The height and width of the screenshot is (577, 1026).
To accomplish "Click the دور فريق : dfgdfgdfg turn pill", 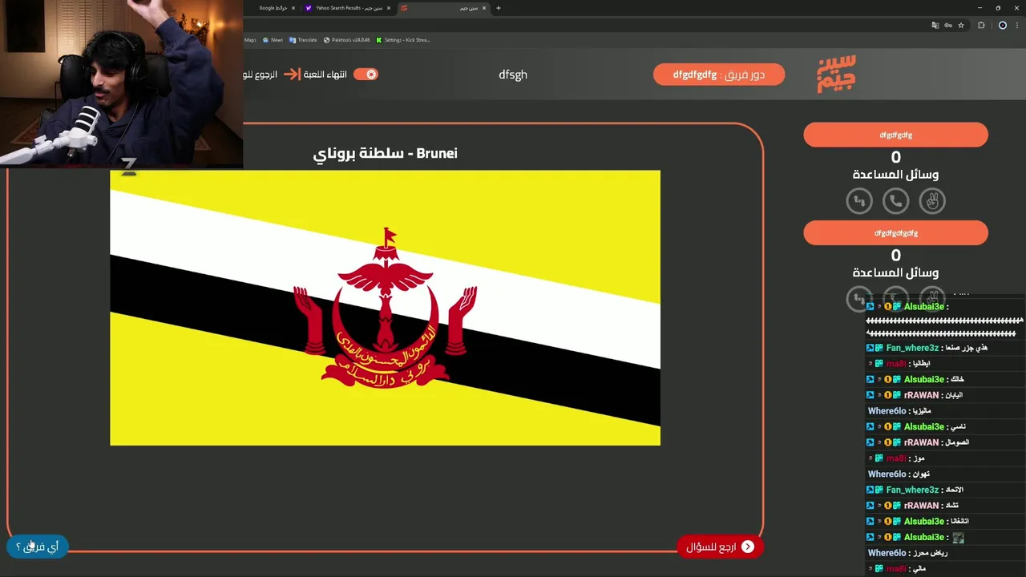I will coord(719,75).
